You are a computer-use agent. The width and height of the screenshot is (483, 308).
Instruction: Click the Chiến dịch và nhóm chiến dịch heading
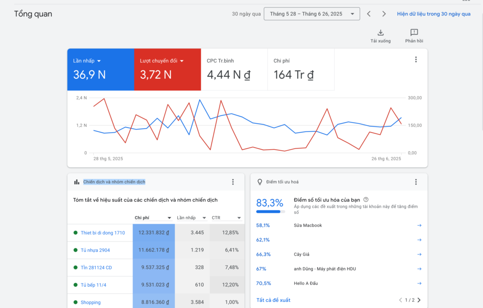(114, 182)
